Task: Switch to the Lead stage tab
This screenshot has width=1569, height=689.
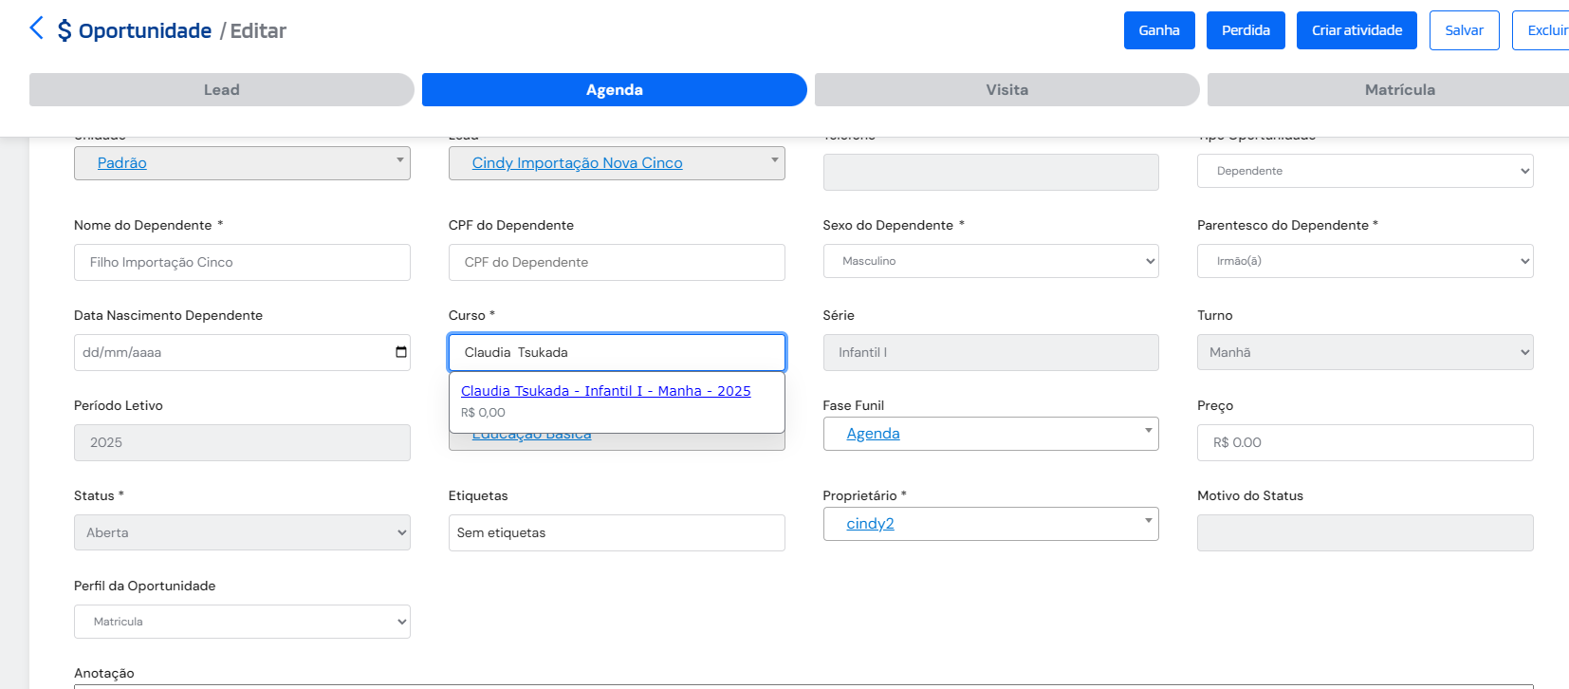Action: [x=222, y=90]
